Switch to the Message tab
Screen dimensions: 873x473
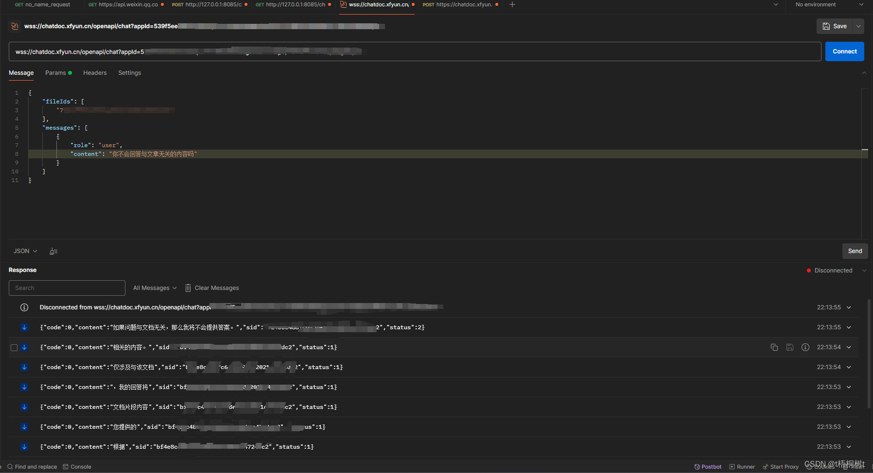click(x=21, y=73)
